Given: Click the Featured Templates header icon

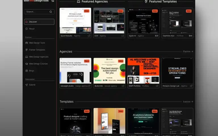Looking at the screenshot, I should [146, 1].
